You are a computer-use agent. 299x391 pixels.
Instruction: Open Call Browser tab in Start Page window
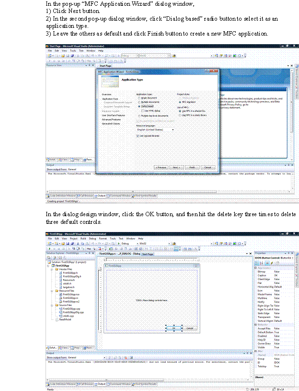click(x=85, y=196)
